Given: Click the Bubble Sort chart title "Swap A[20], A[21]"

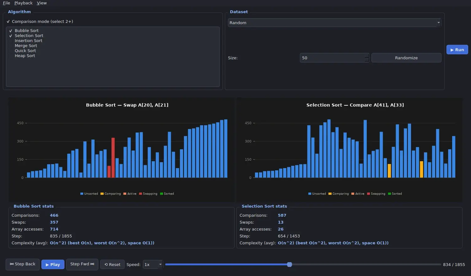Looking at the screenshot, I should pos(146,105).
